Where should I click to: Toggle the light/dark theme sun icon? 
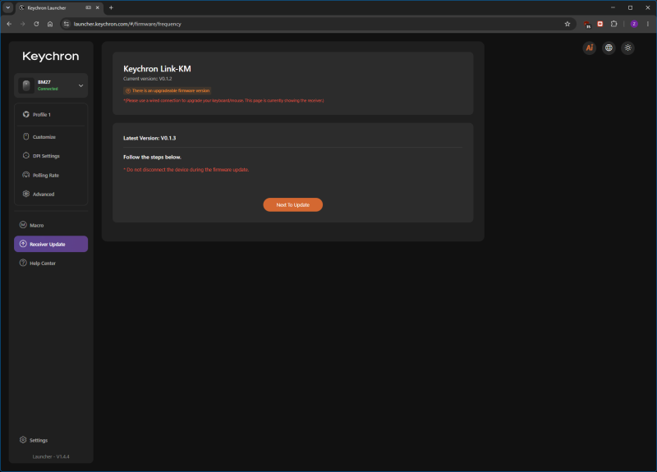(x=627, y=48)
